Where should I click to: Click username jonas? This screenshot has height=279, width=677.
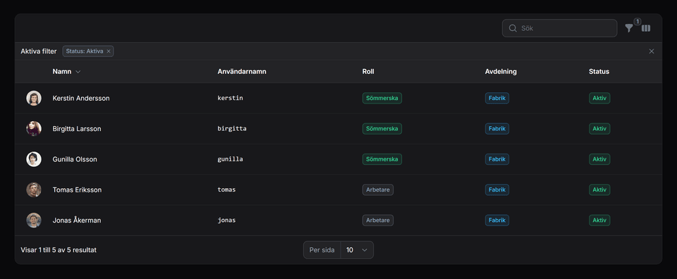[x=226, y=221]
